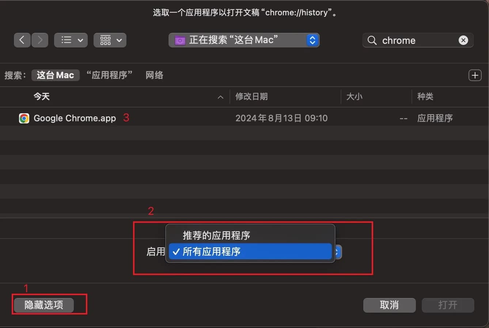Image resolution: width=489 pixels, height=328 pixels.
Task: Click the 隐藏选项 button
Action: click(44, 305)
